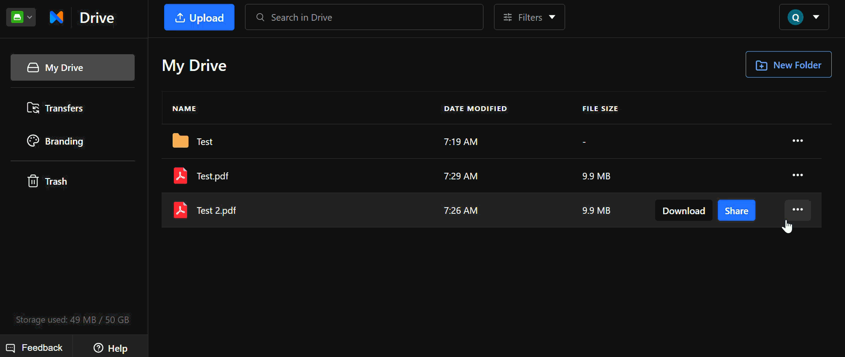Click the Test.pdf file icon
This screenshot has height=357, width=845.
180,175
